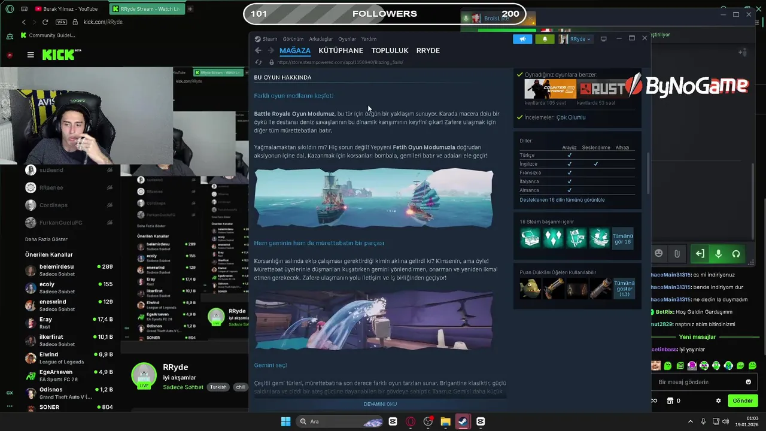
Task: Click the Steam page scrollbar
Action: click(648, 174)
